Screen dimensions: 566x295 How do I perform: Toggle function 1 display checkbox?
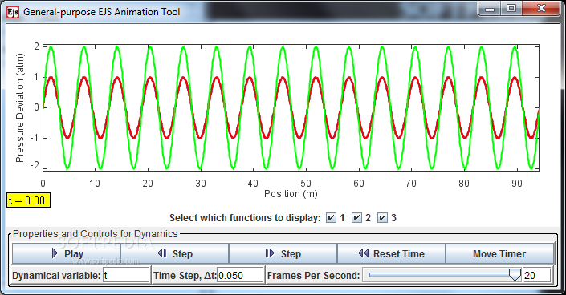(331, 218)
